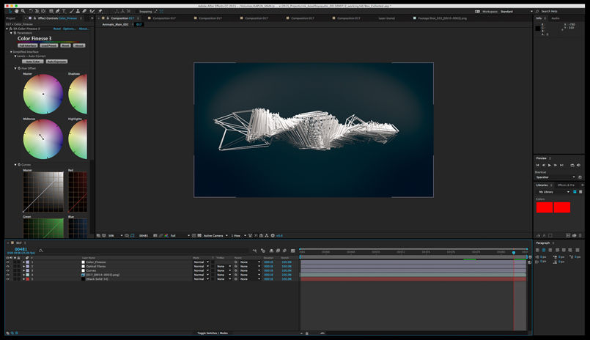
Task: Select the Clone Stamp tool
Action: pos(78,11)
